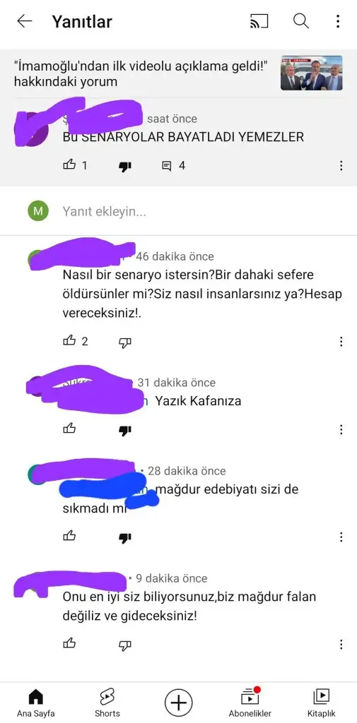Open options for the 'Yazık Kafanıza' reply

point(341,429)
